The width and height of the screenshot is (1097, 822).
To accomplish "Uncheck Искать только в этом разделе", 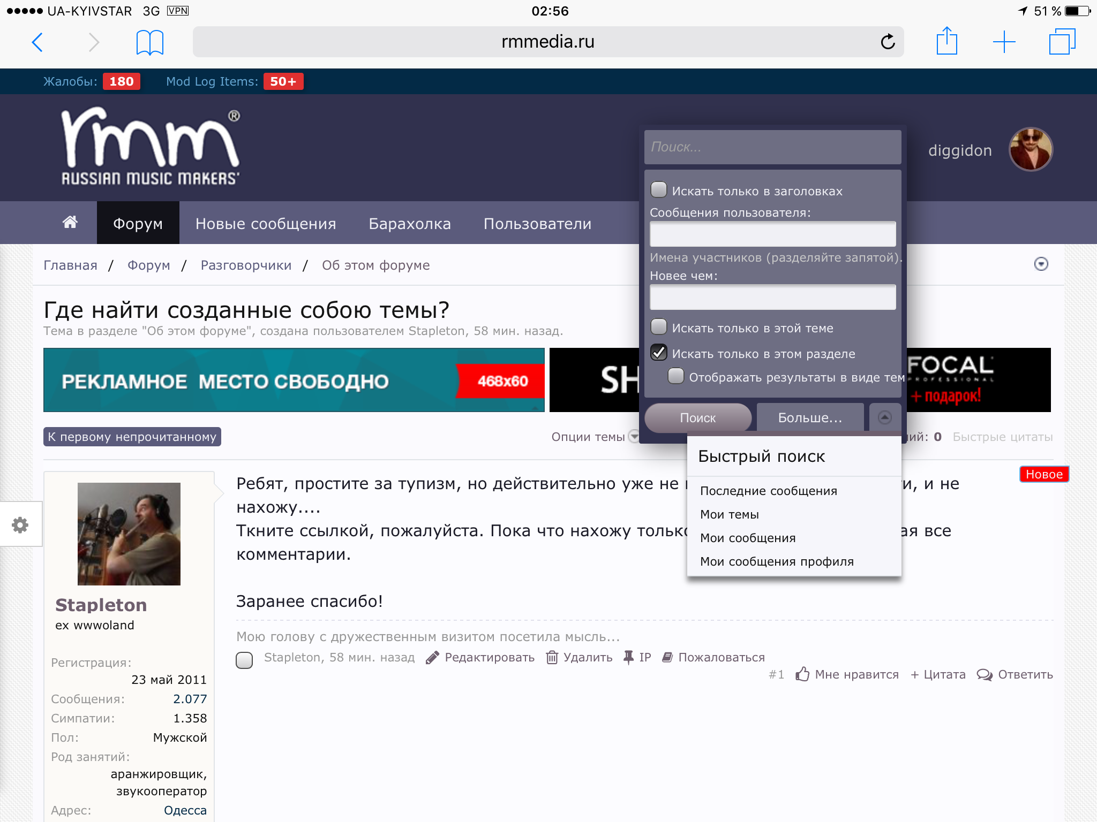I will (x=659, y=353).
